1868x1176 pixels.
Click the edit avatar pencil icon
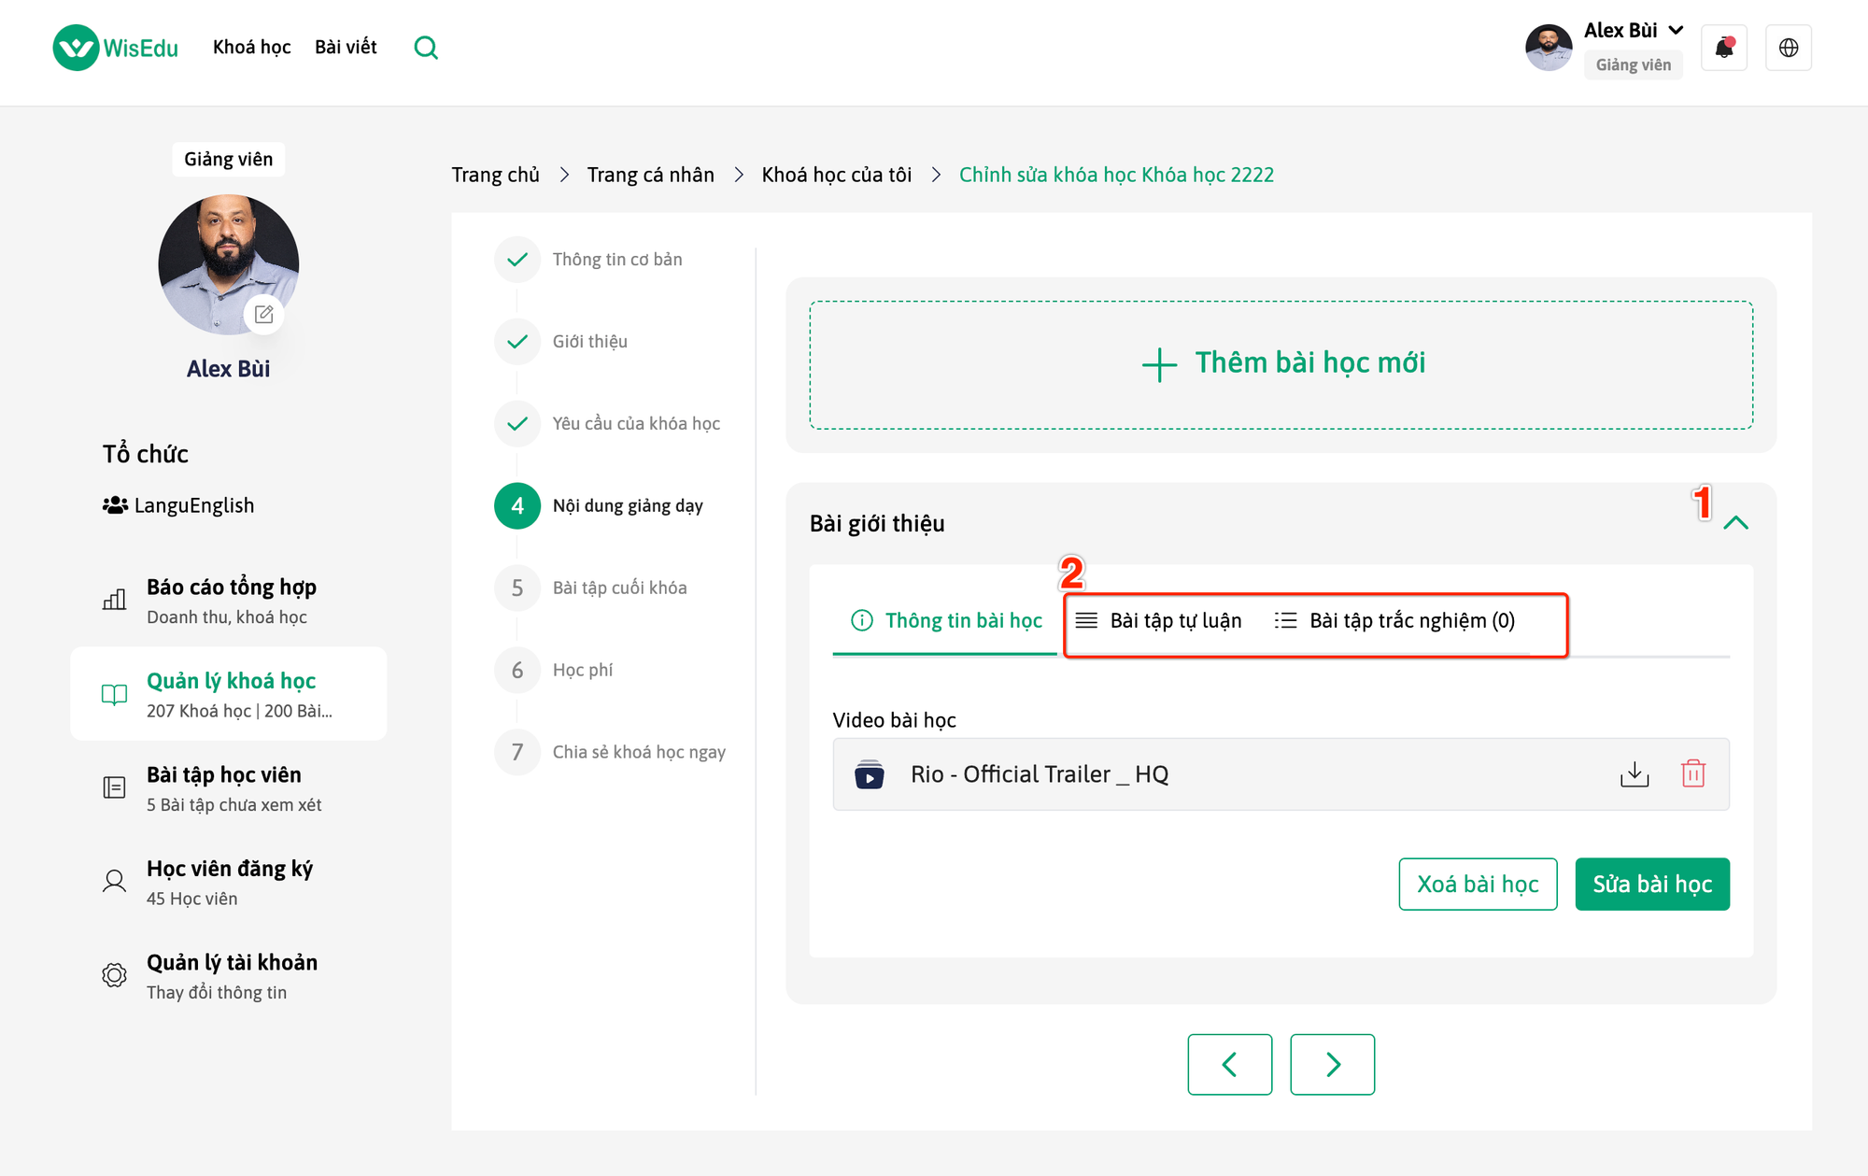264,315
